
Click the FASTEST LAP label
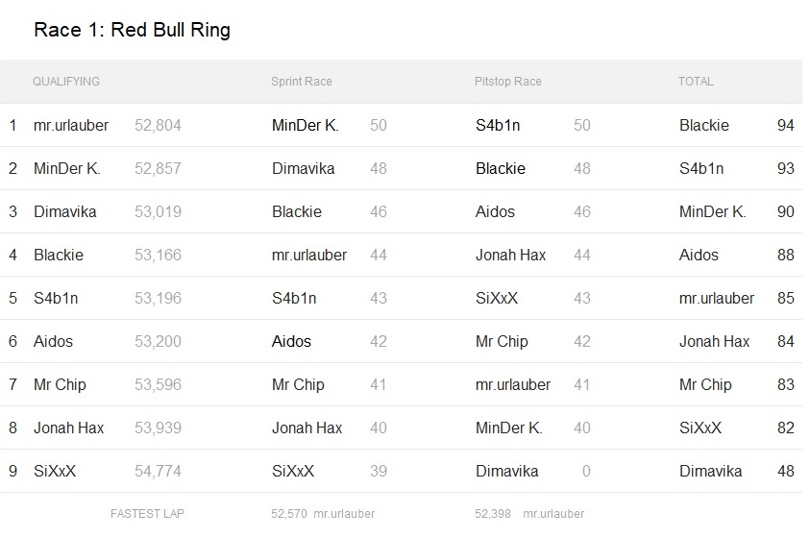[x=147, y=514]
